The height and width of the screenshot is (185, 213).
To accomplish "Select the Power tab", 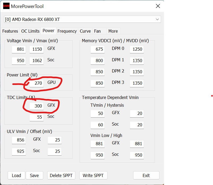I will click(49, 31).
